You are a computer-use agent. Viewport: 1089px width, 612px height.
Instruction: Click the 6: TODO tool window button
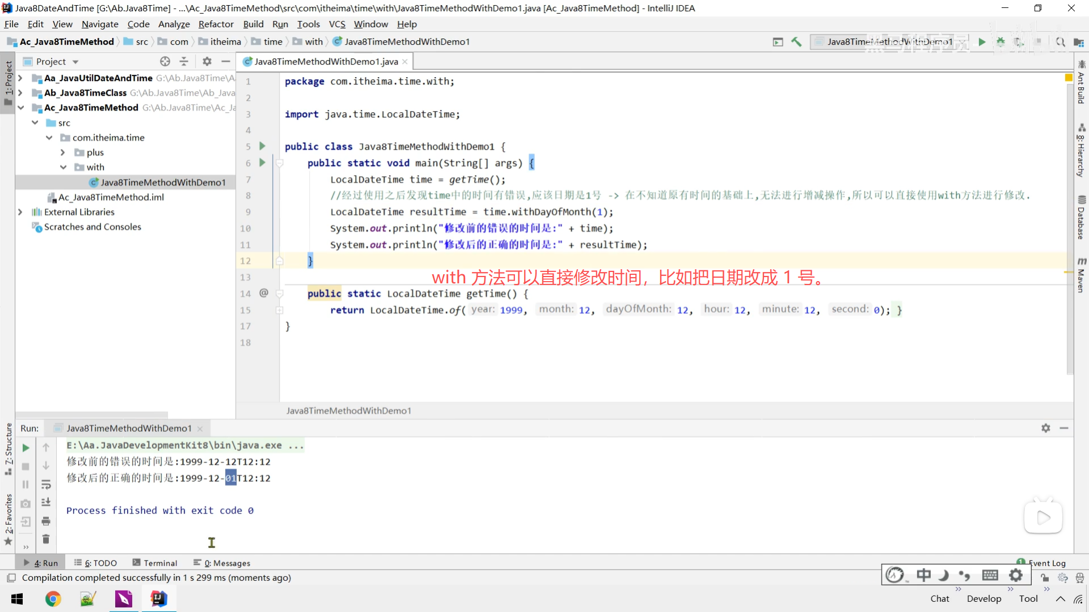(x=95, y=563)
